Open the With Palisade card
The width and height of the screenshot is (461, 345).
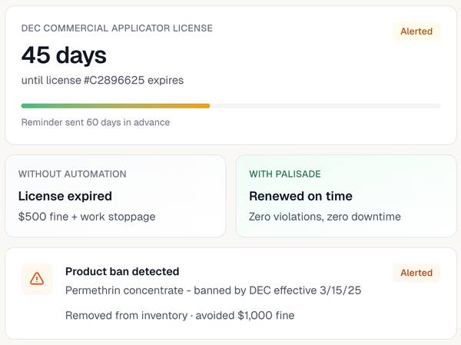tap(346, 196)
